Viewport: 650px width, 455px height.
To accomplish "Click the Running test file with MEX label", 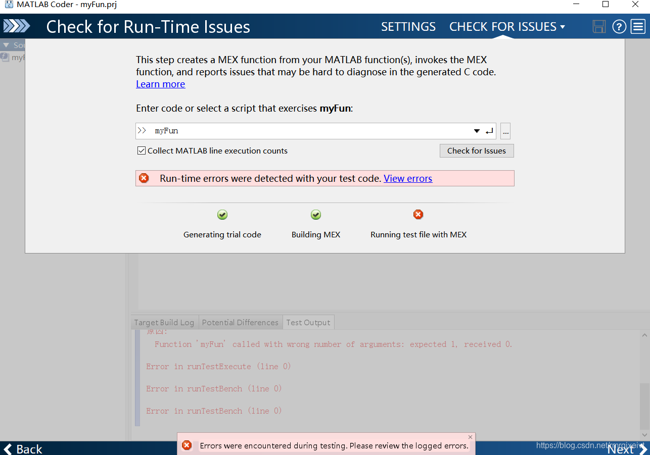I will click(x=419, y=235).
